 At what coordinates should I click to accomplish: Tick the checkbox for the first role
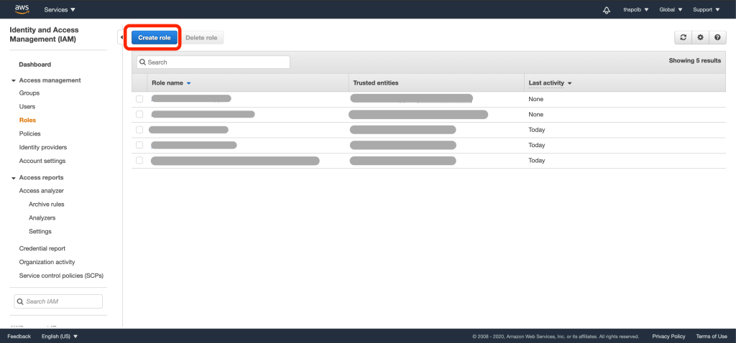139,99
